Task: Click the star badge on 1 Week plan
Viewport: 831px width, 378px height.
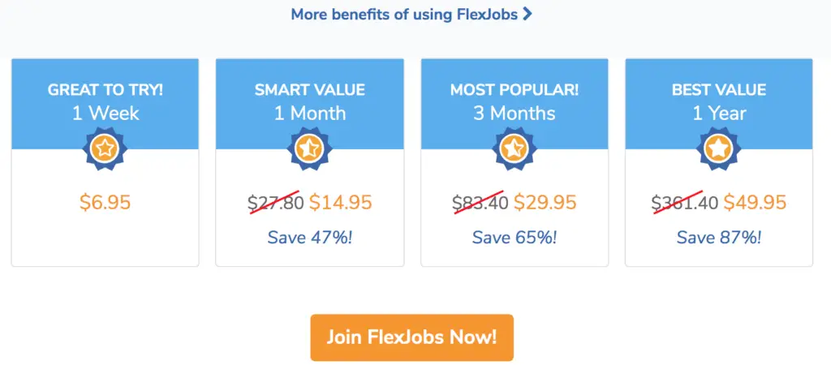Action: (105, 148)
